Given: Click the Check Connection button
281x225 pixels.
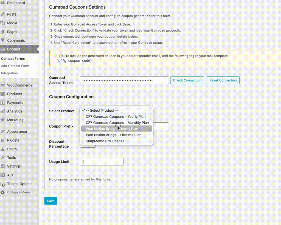Looking at the screenshot, I should pos(187,80).
